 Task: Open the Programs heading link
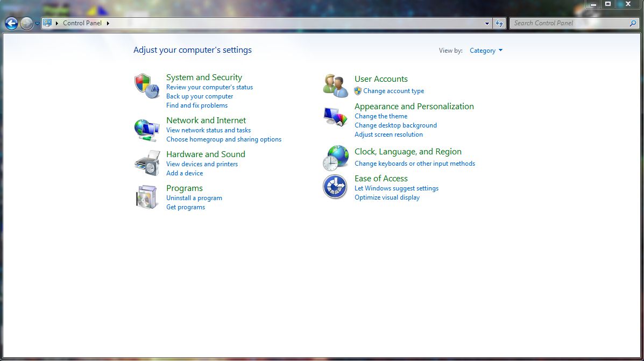(185, 188)
